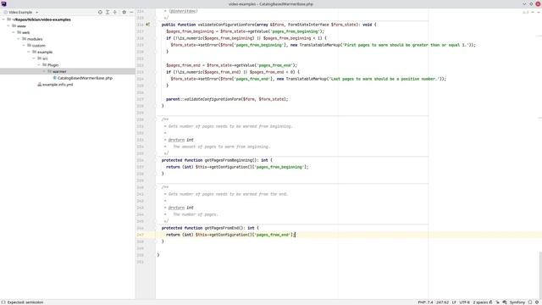542x305 pixels.
Task: Collapse the custom folder arrow
Action: [24, 45]
